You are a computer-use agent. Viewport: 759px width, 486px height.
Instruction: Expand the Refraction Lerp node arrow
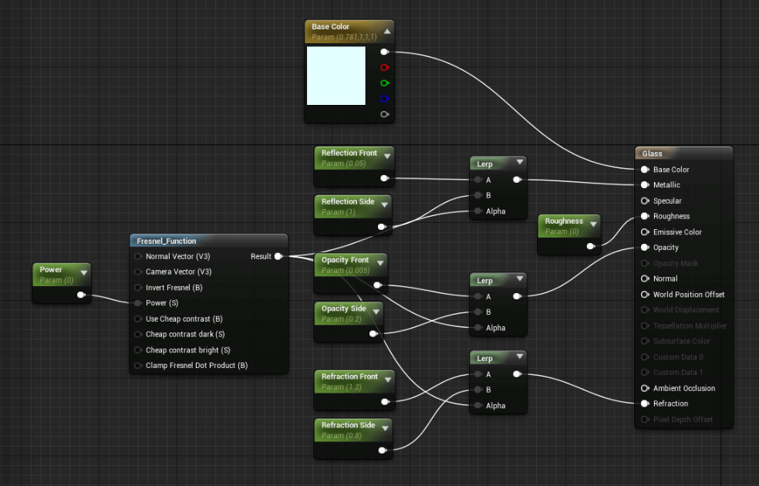tap(520, 356)
